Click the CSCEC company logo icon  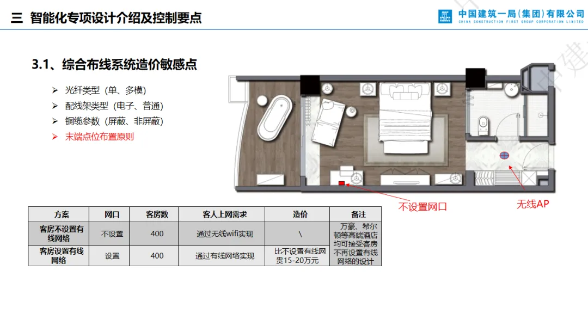445,16
